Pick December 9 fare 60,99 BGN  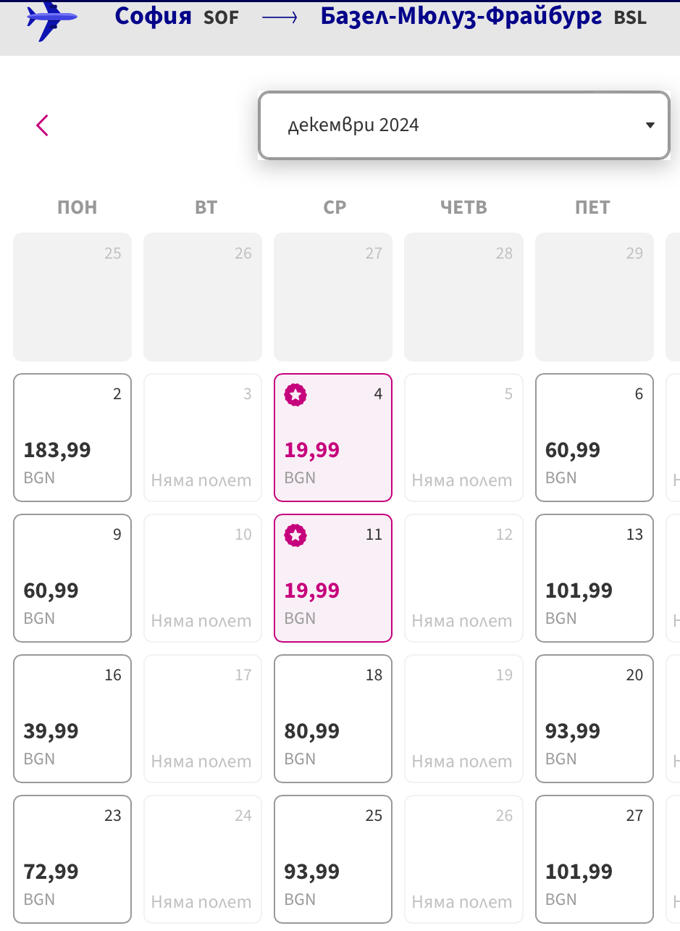(72, 578)
